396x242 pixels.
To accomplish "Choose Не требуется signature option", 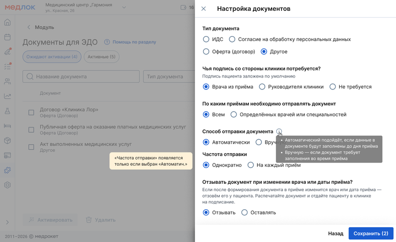I will point(350,87).
